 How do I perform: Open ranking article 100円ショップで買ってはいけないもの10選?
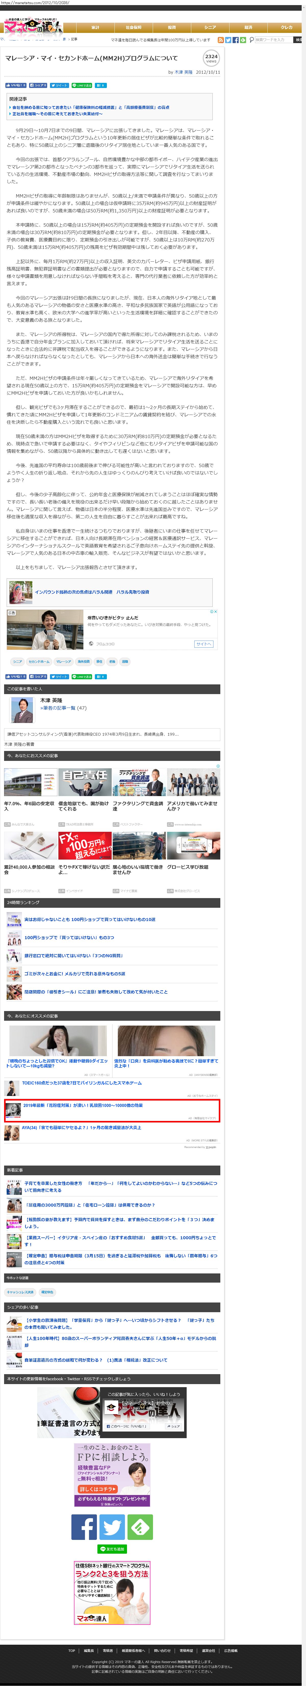[x=90, y=919]
